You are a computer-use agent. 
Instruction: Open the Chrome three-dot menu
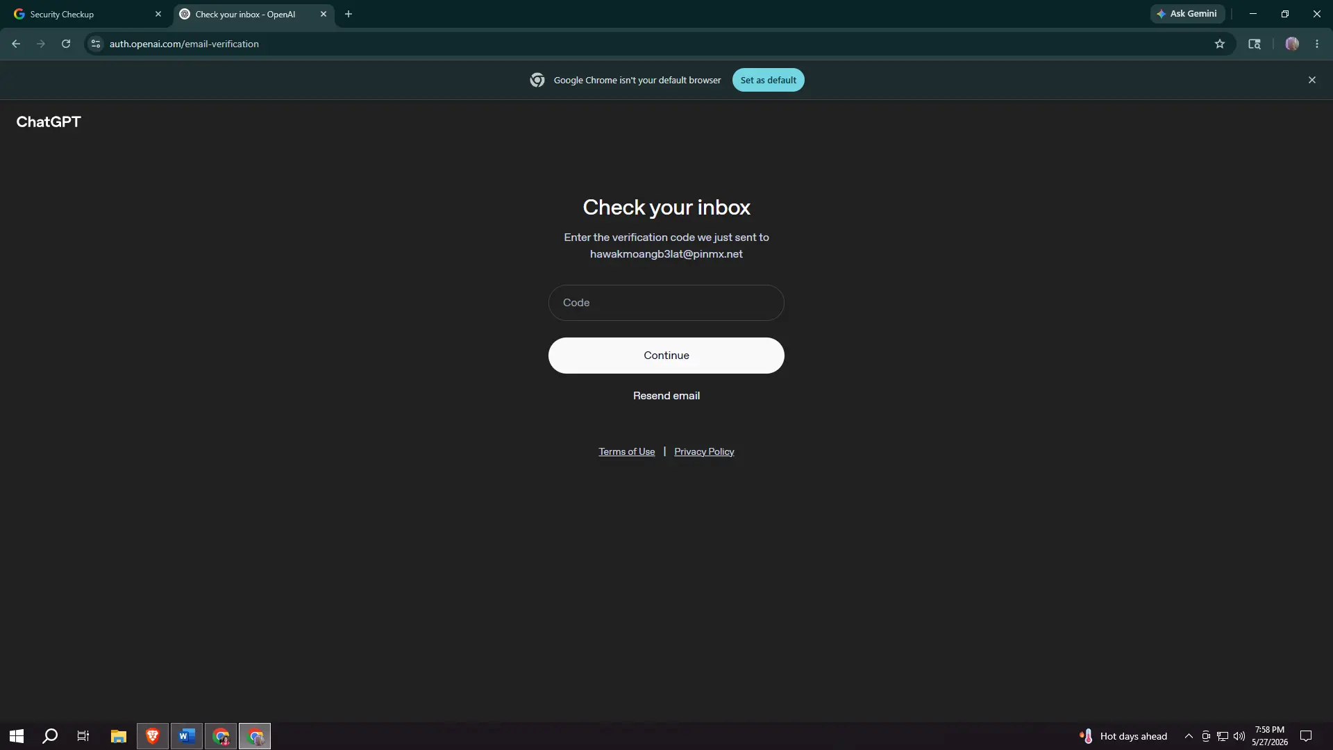1317,44
